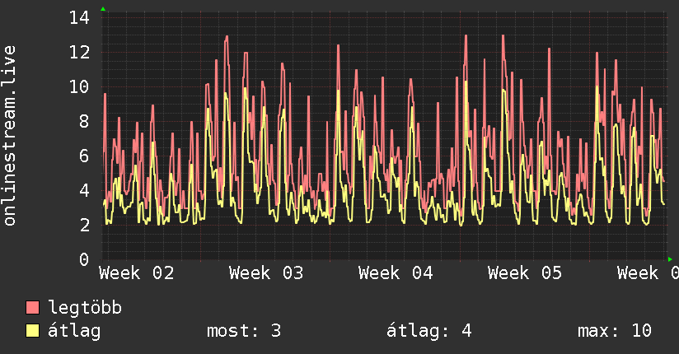The height and width of the screenshot is (354, 679).
Task: Click the y-axis value 0
Action: pos(84,259)
